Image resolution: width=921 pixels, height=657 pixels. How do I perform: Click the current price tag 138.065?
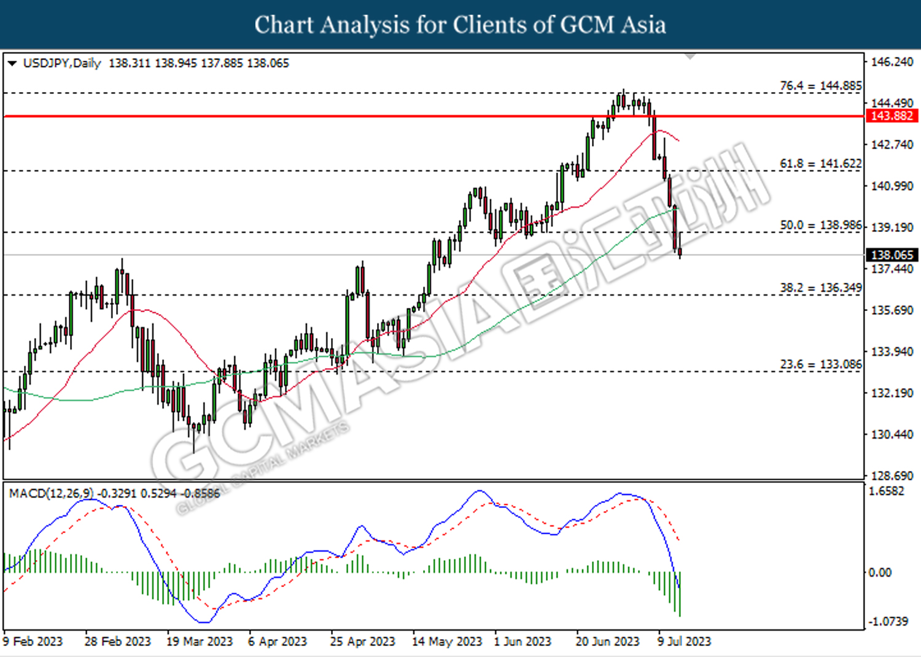click(892, 255)
